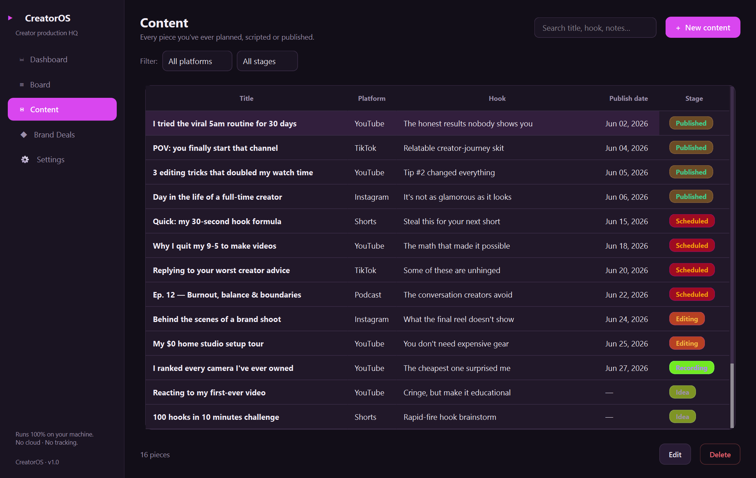Click the '16 pieces' count label
756x478 pixels.
point(155,455)
